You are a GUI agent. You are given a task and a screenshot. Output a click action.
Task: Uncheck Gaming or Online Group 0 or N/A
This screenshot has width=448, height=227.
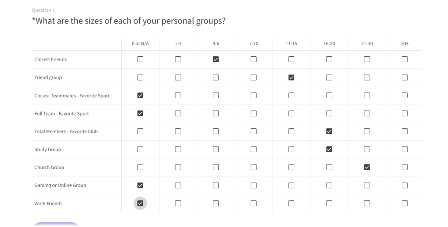(x=140, y=185)
